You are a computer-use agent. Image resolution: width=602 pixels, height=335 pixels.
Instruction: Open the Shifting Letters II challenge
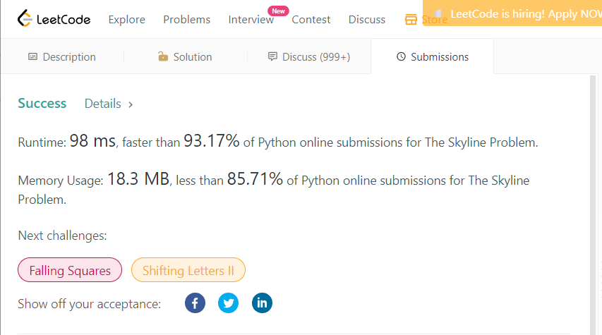click(188, 271)
